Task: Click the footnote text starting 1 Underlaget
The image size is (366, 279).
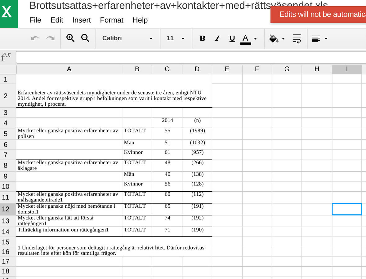Action: click(x=111, y=250)
